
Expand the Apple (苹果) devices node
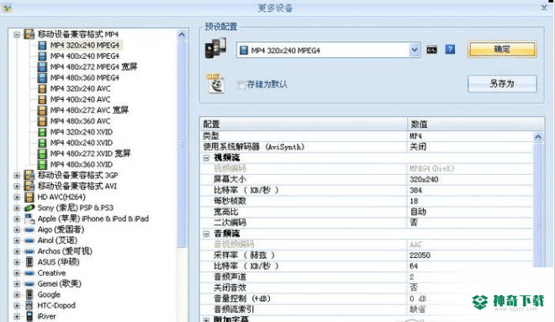point(17,219)
